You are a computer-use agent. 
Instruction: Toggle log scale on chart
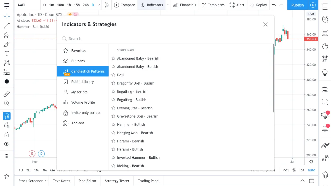[x=302, y=170]
